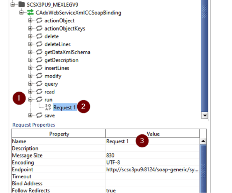This screenshot has height=193, width=232.
Task: Click the properties table scrollbar thumb
Action: click(203, 169)
